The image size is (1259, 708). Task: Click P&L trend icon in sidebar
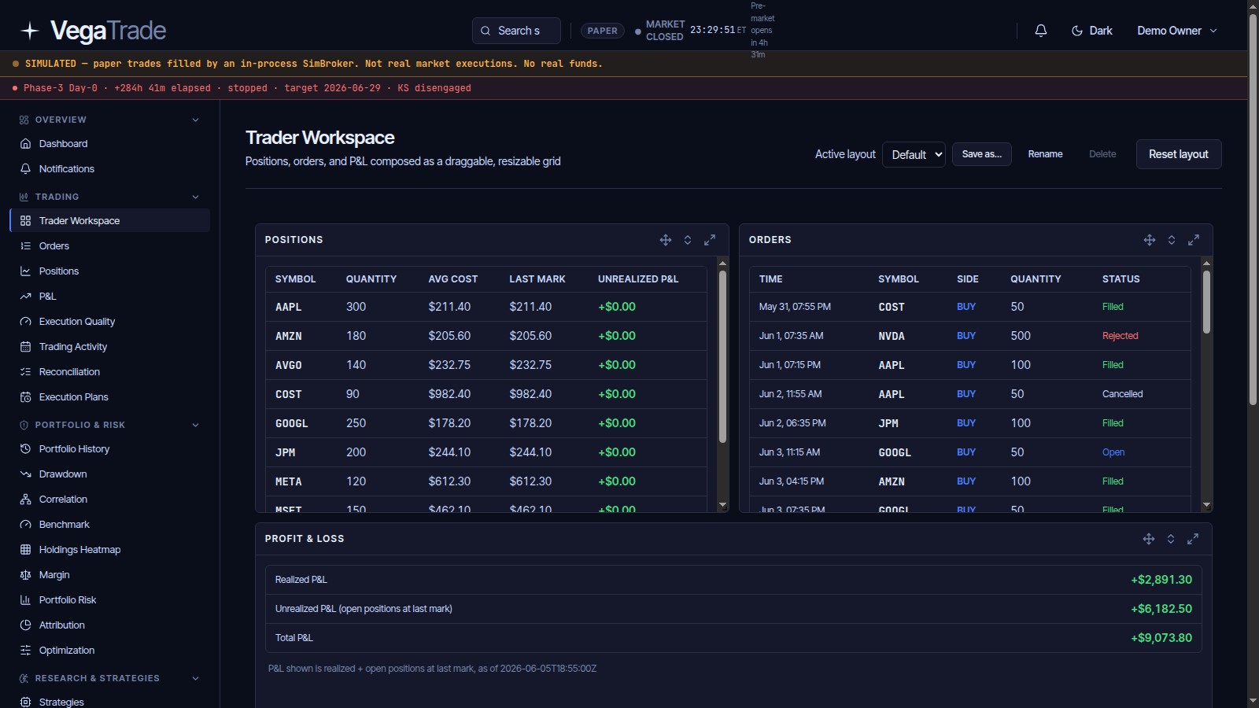pyautogui.click(x=25, y=297)
